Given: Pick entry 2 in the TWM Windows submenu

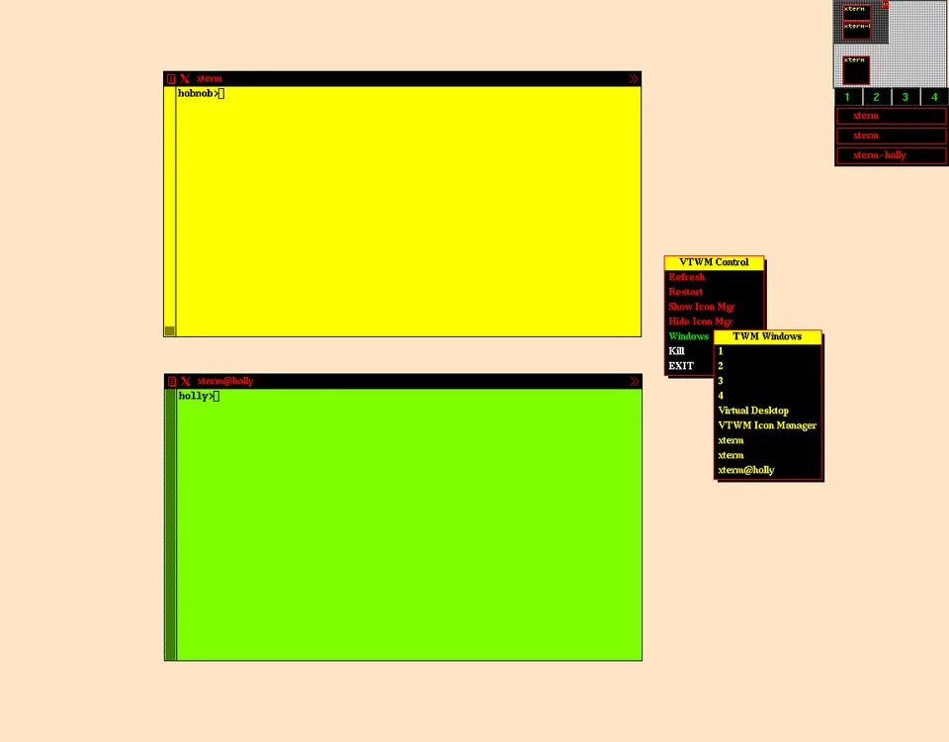Looking at the screenshot, I should pos(767,366).
